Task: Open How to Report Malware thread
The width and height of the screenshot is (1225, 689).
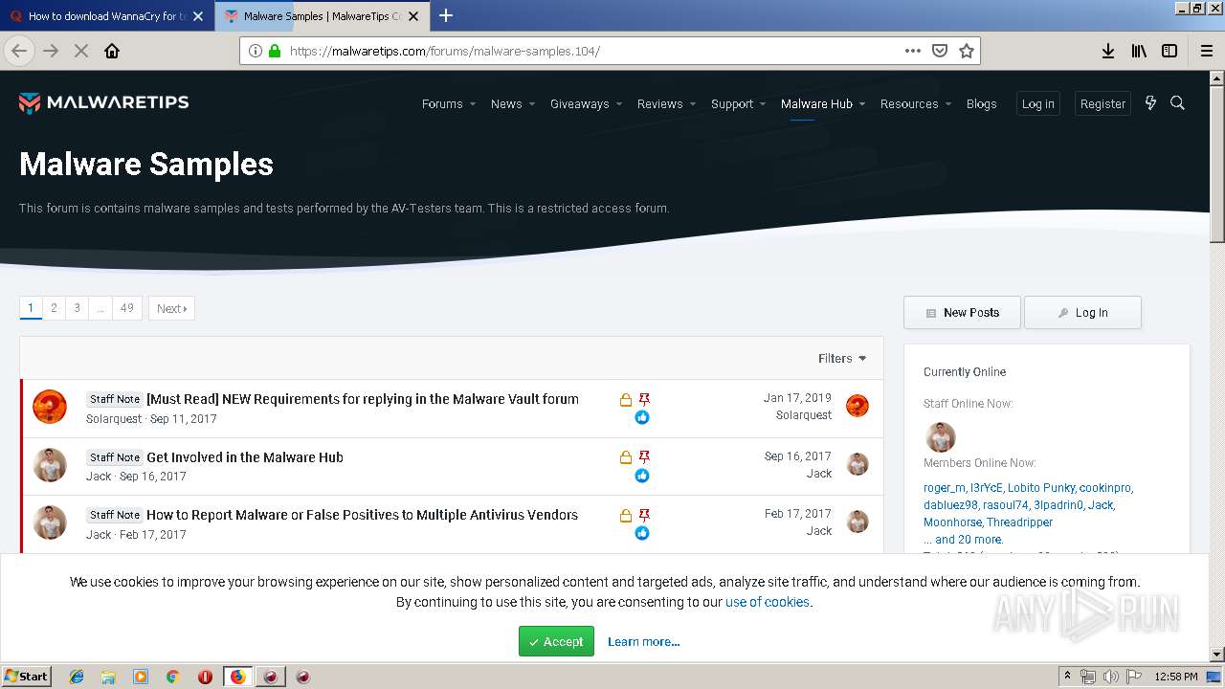Action: 362,515
